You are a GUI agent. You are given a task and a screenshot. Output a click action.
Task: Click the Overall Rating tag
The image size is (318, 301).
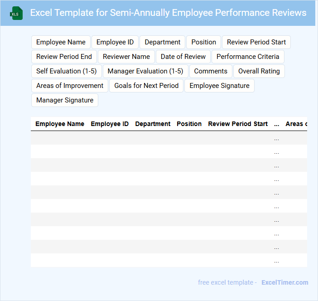point(259,71)
